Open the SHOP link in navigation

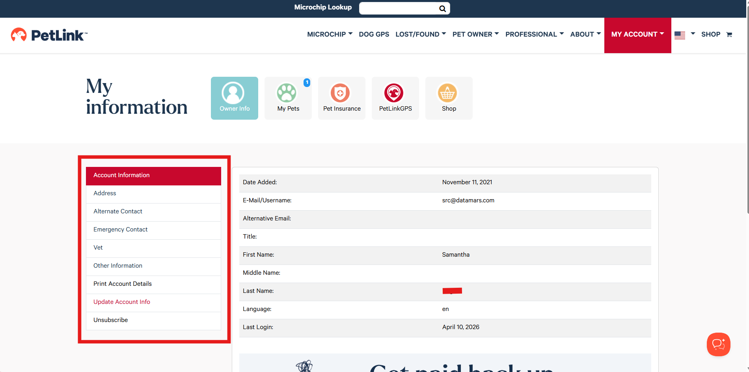710,34
